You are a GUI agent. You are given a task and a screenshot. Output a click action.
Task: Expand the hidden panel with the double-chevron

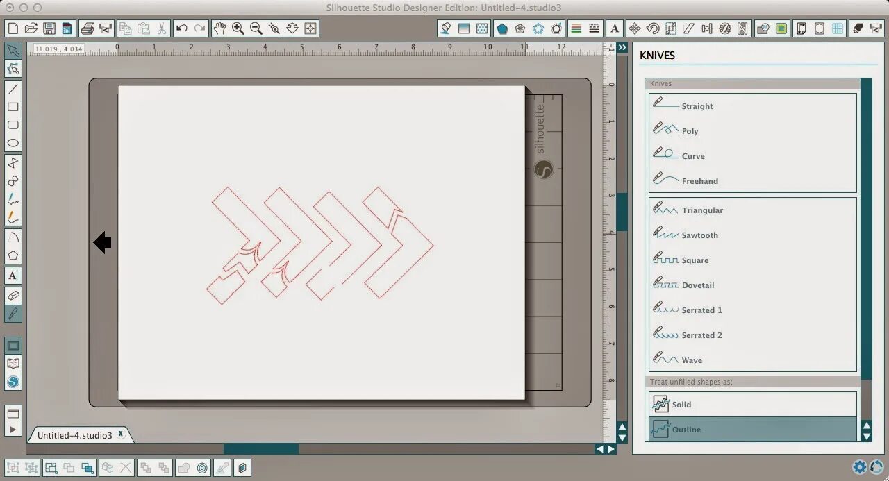click(x=622, y=47)
